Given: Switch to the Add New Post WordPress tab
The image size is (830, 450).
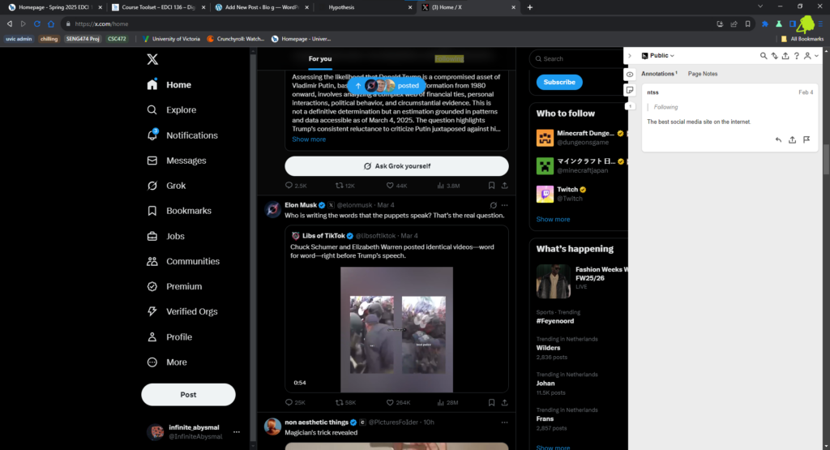Looking at the screenshot, I should pos(262,7).
